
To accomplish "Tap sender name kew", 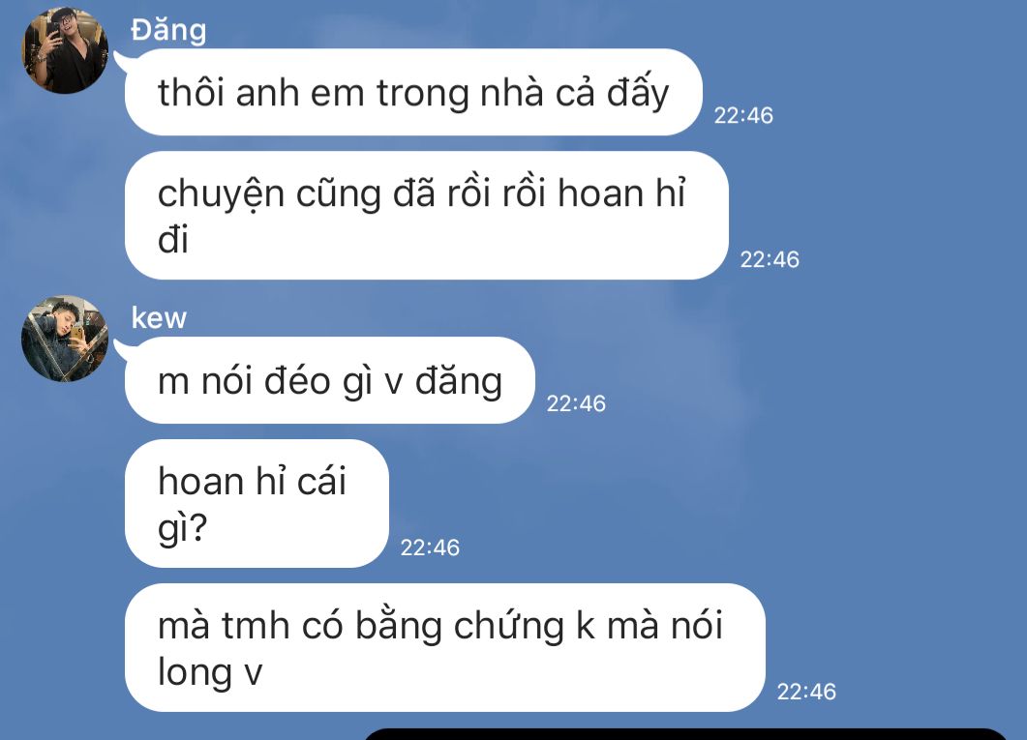I will tap(159, 318).
